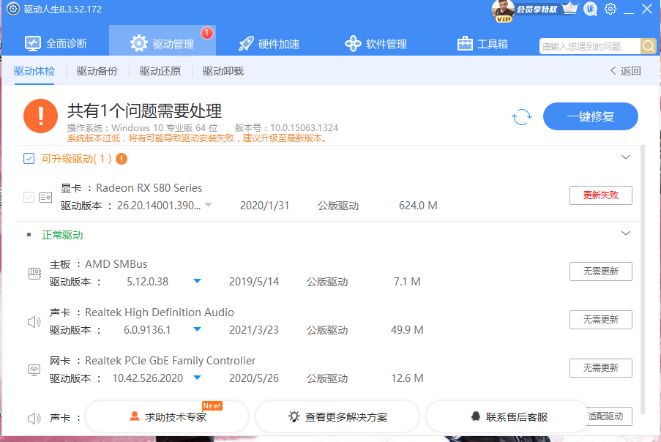Click the 求助技术专家 button

[x=168, y=416]
